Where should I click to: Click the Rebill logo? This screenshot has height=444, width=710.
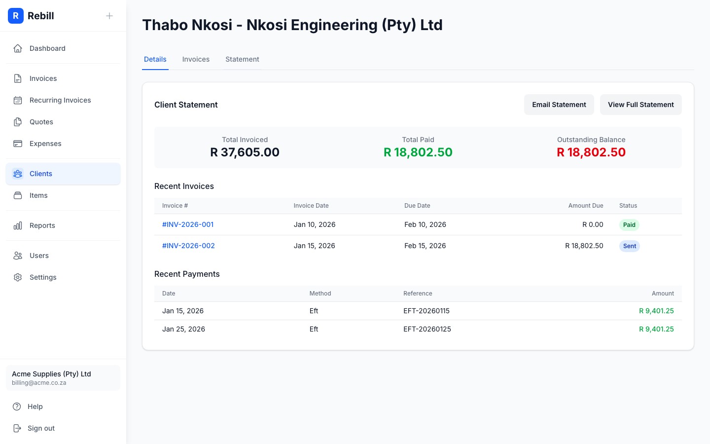[x=16, y=16]
